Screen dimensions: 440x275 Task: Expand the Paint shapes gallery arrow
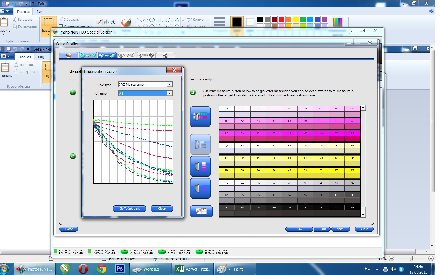pos(183,26)
